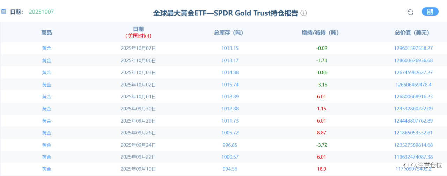Click the 商品 column header

point(46,32)
